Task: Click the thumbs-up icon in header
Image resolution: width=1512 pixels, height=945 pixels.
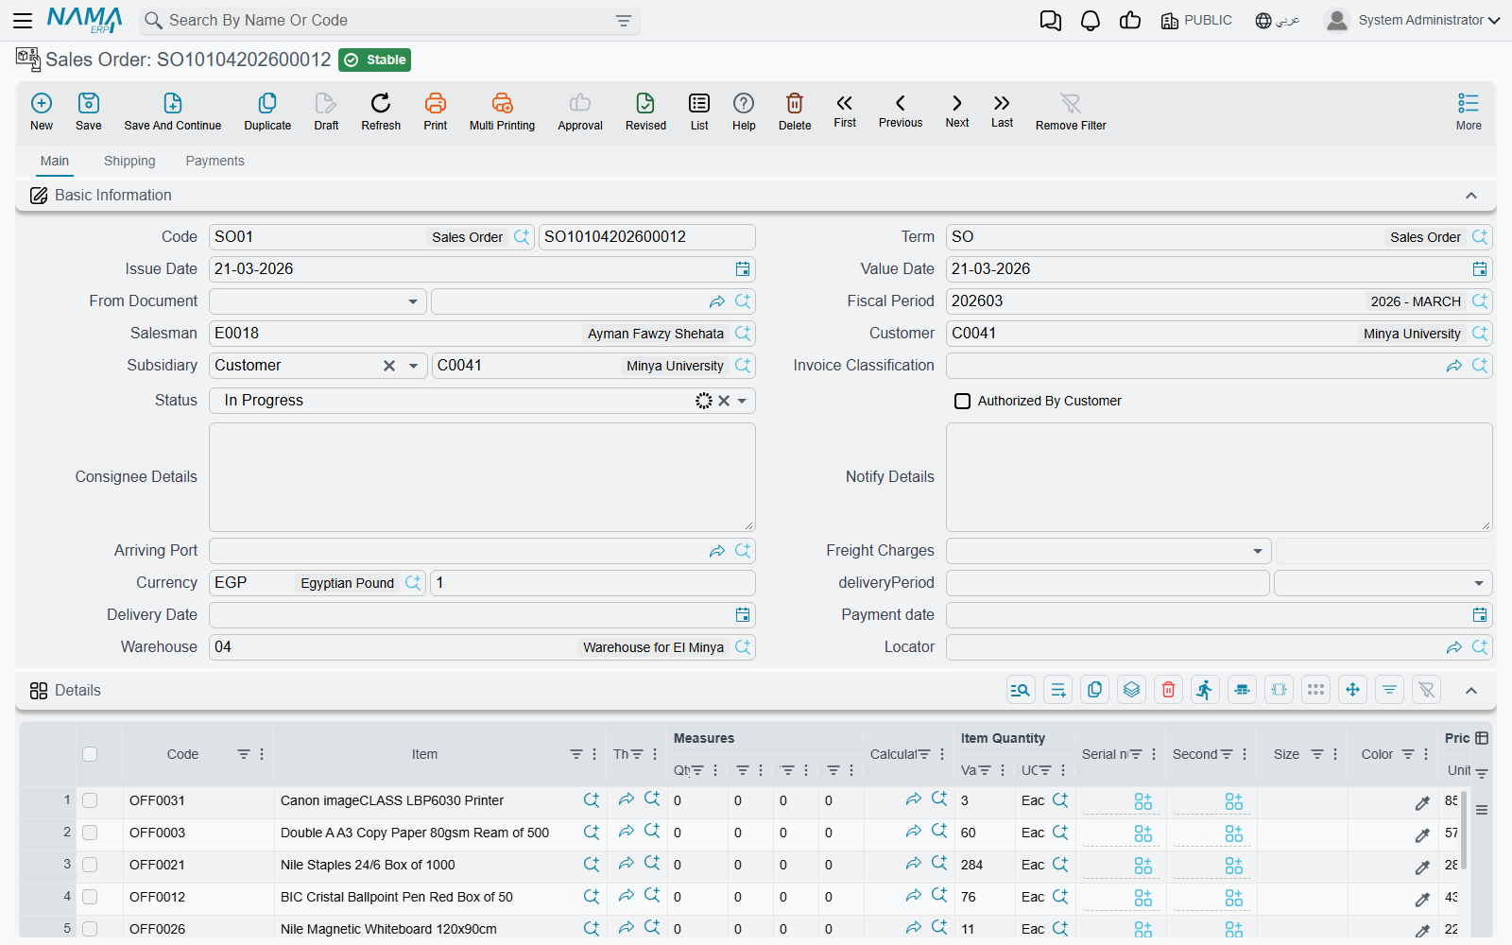Action: click(1130, 20)
